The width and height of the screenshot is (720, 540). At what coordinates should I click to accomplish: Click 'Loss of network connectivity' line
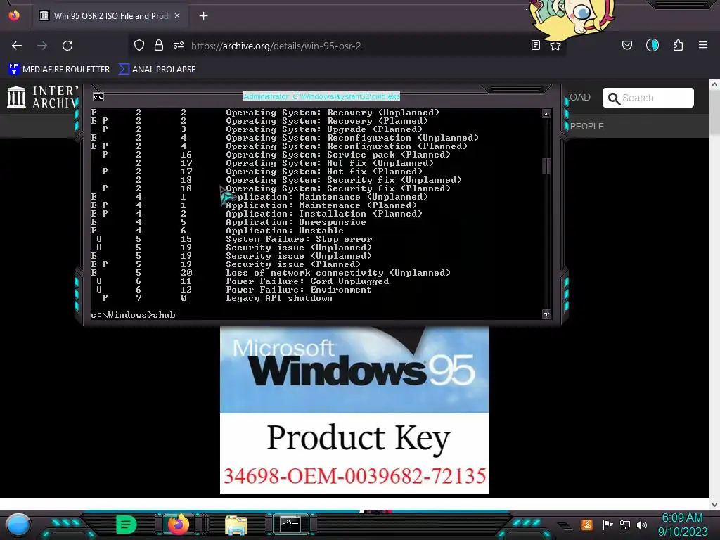[x=338, y=273]
